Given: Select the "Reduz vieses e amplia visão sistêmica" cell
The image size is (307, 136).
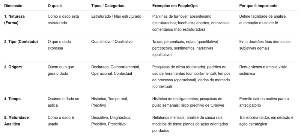Looking at the screenshot, I should pos(263,70).
